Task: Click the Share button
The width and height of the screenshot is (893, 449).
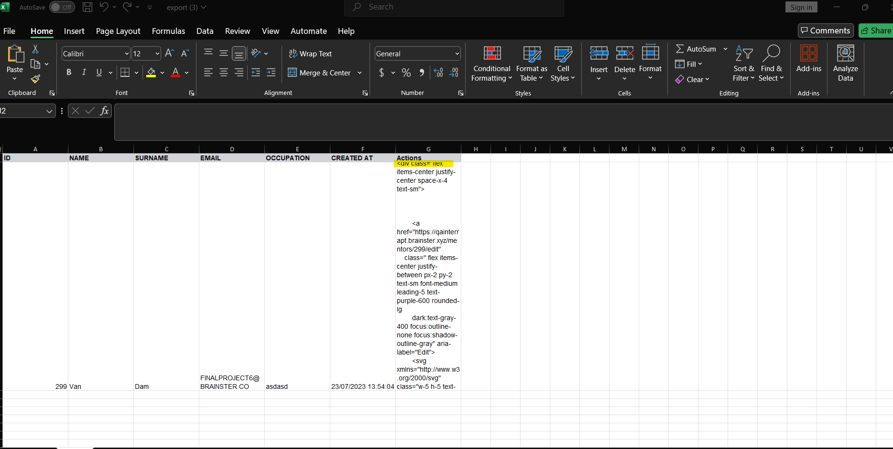Action: 876,31
